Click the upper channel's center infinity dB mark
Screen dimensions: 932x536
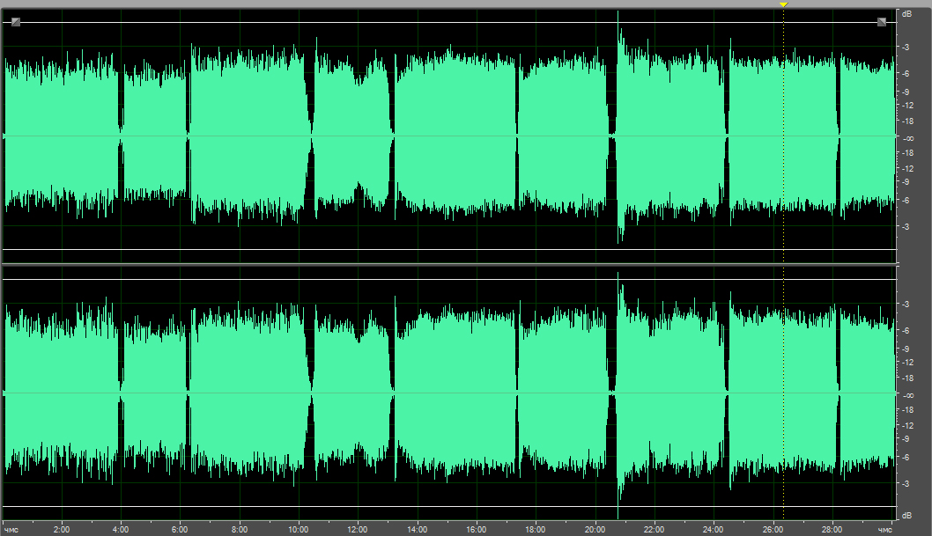tap(906, 138)
